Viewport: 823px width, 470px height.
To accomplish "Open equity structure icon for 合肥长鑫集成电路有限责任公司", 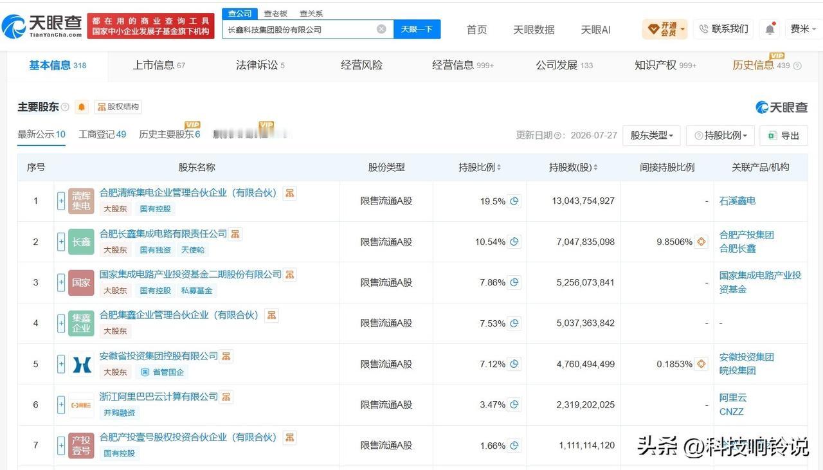I will point(235,234).
